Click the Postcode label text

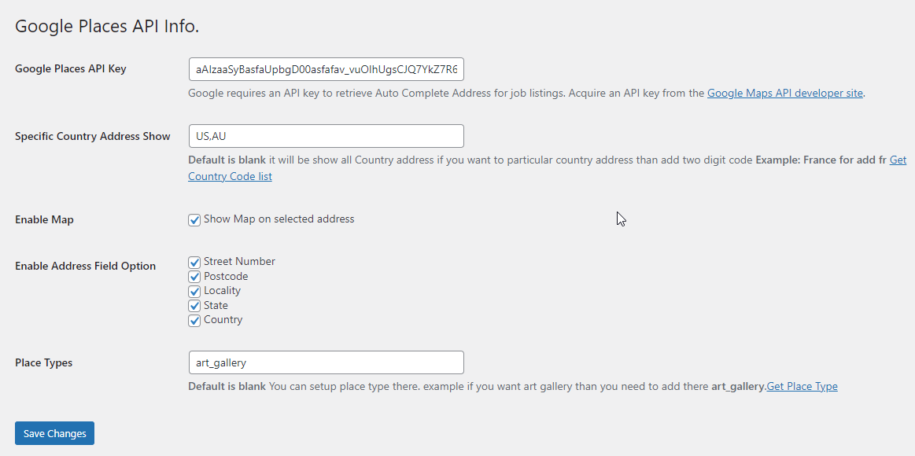click(x=226, y=276)
